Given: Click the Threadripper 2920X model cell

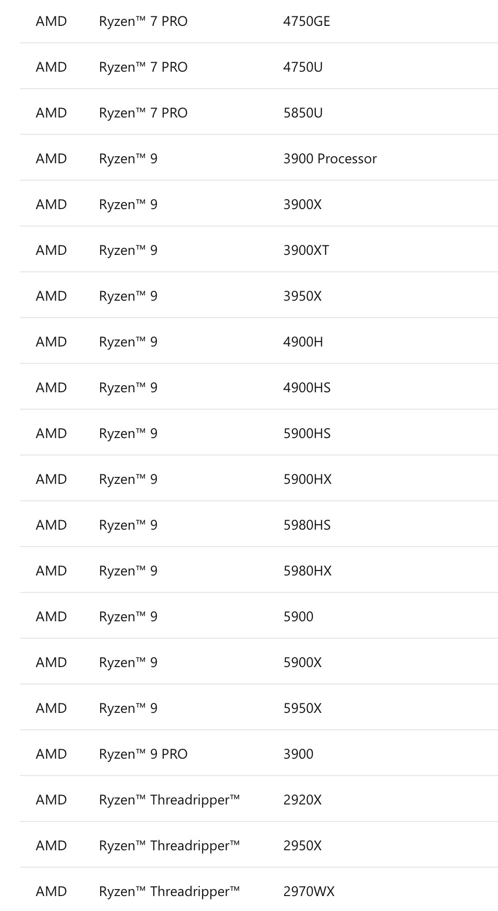Looking at the screenshot, I should click(302, 800).
